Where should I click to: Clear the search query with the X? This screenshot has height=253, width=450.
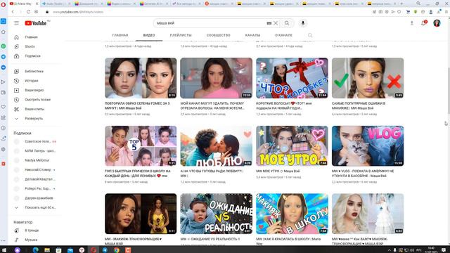click(276, 23)
